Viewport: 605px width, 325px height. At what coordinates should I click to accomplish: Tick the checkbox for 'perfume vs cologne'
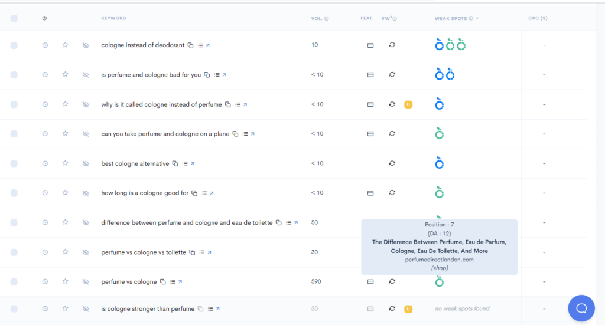14,282
